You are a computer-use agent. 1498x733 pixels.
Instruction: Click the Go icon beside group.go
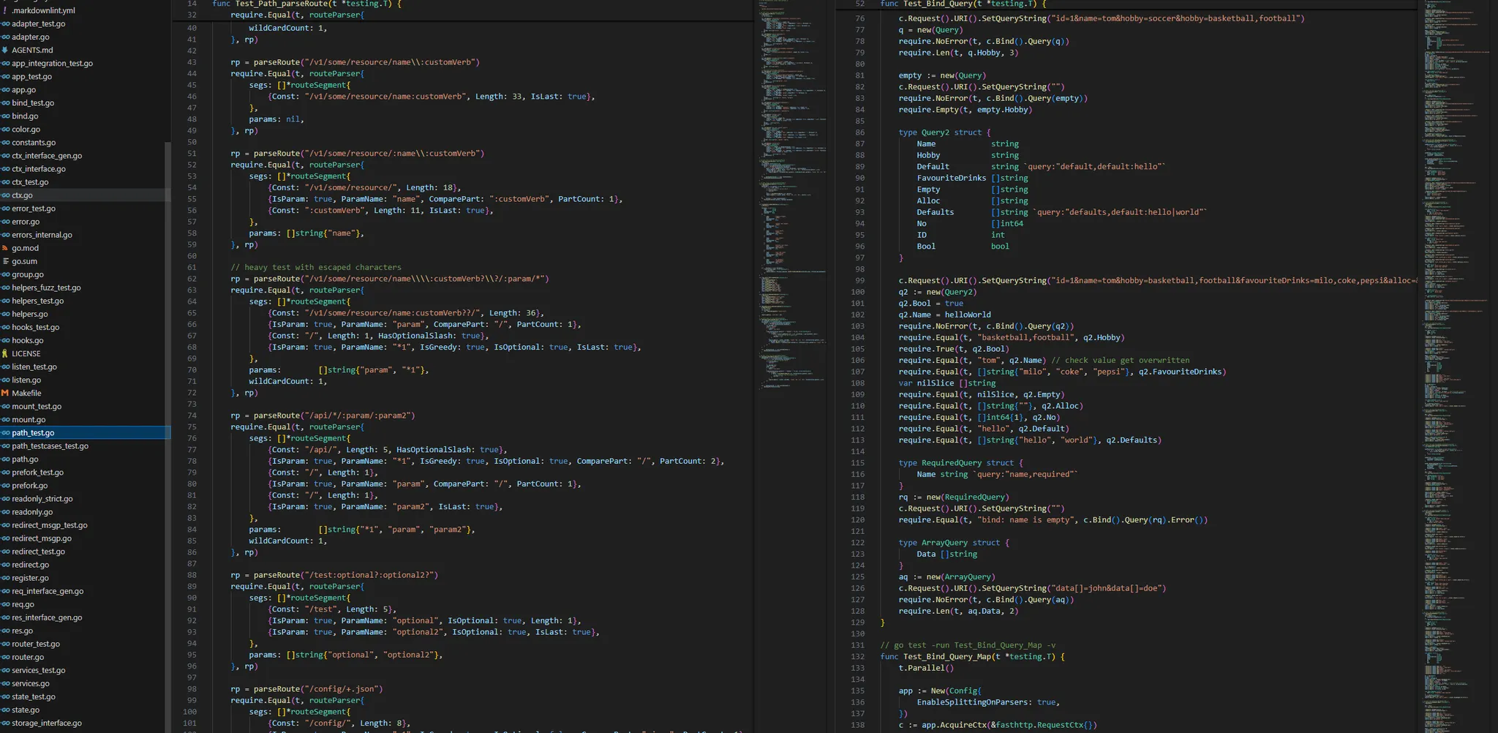(5, 274)
